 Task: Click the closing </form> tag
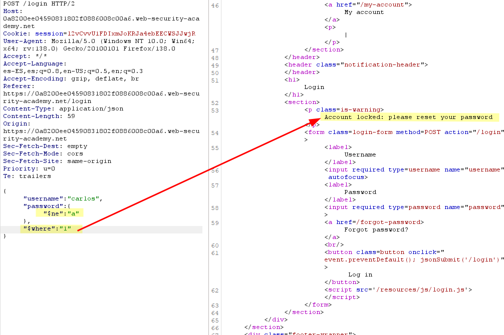pyautogui.click(x=318, y=304)
